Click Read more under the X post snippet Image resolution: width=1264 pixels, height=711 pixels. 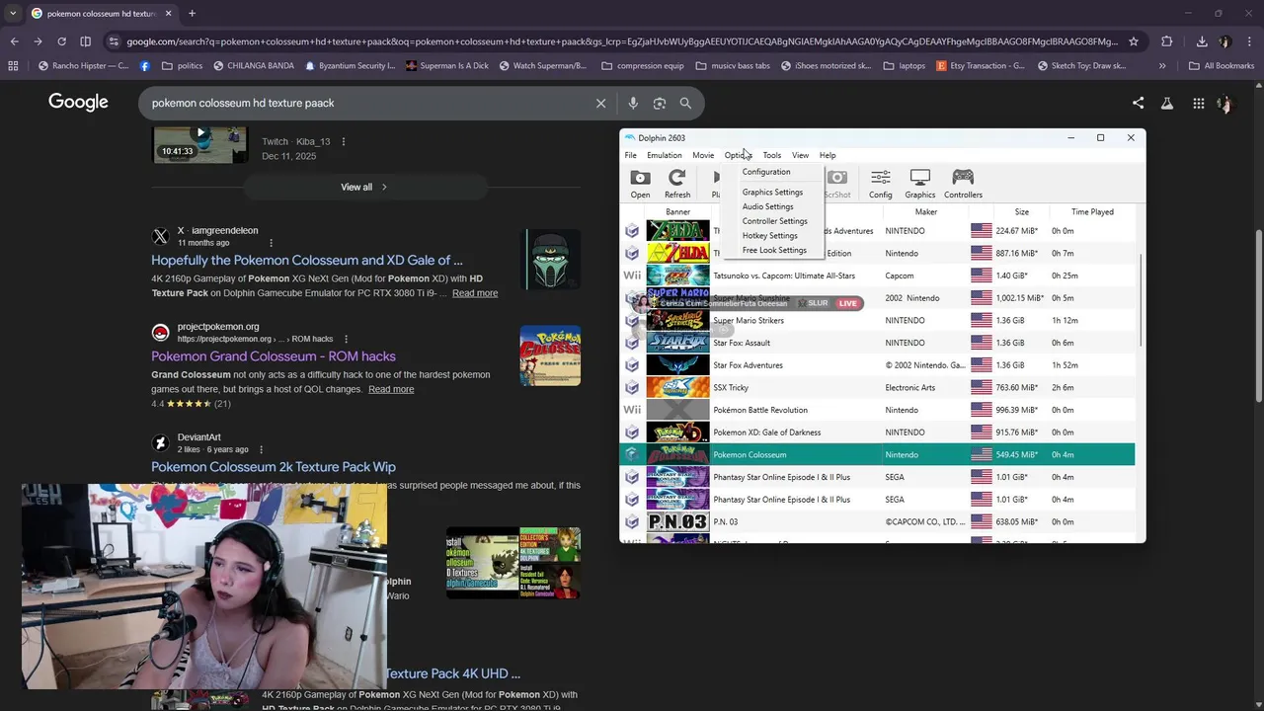click(475, 293)
